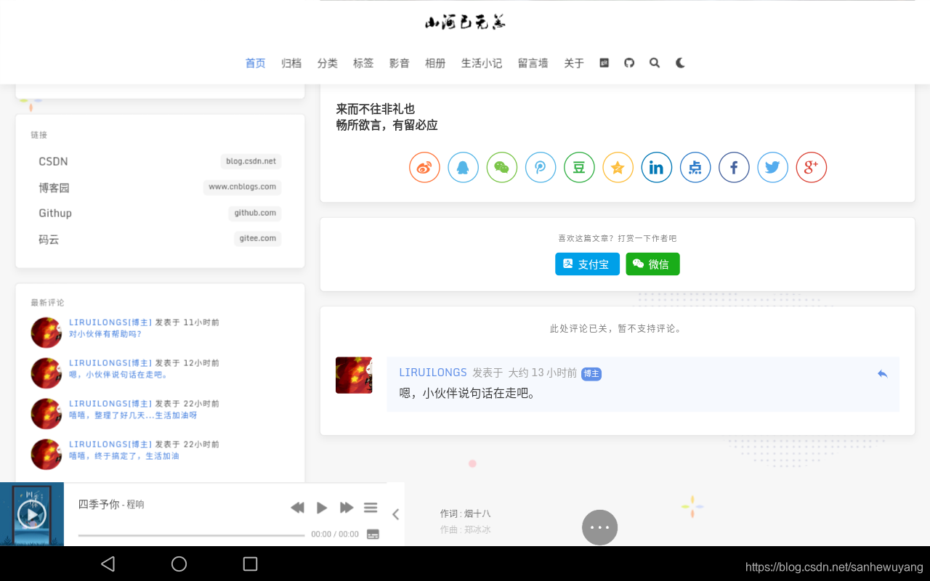930x581 pixels.
Task: Click the song progress bar
Action: coord(190,534)
